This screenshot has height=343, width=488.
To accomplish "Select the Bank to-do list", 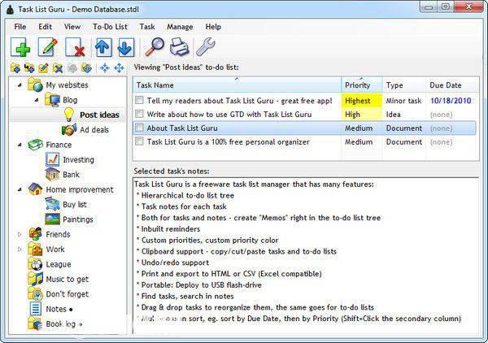I will pos(71,175).
